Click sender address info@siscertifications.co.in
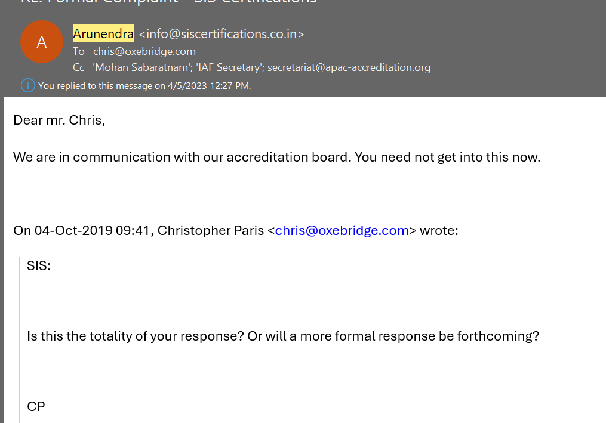606x423 pixels. tap(221, 34)
